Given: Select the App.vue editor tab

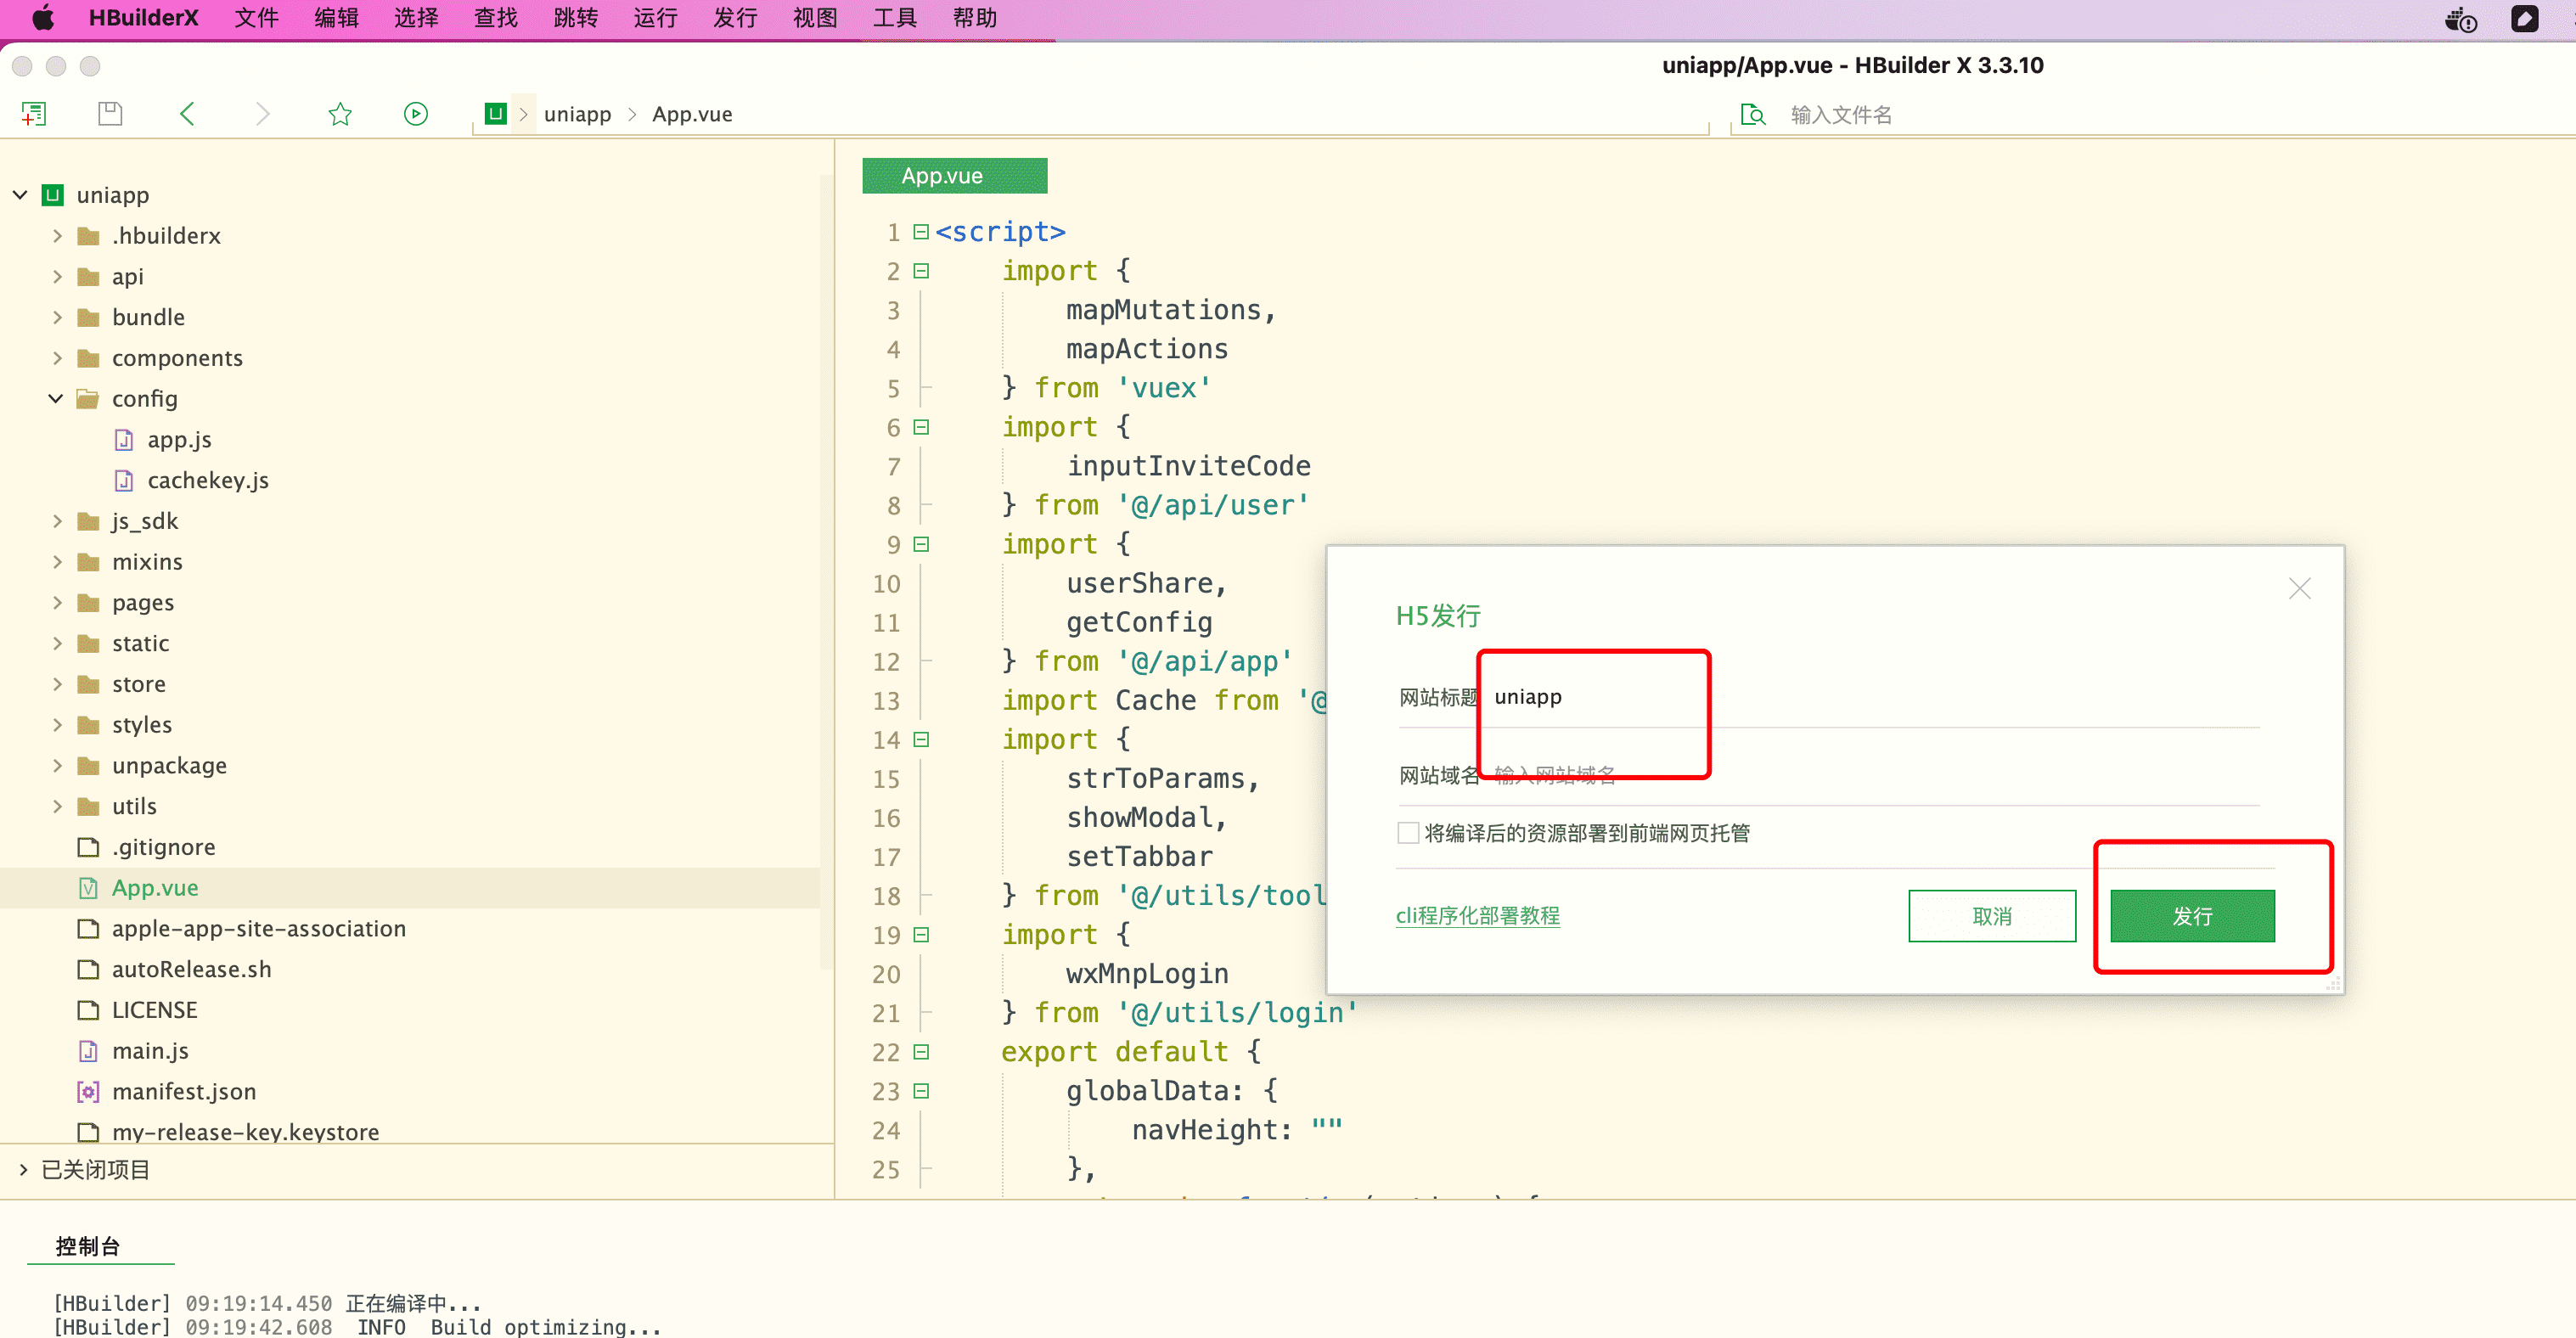Looking at the screenshot, I should [954, 176].
